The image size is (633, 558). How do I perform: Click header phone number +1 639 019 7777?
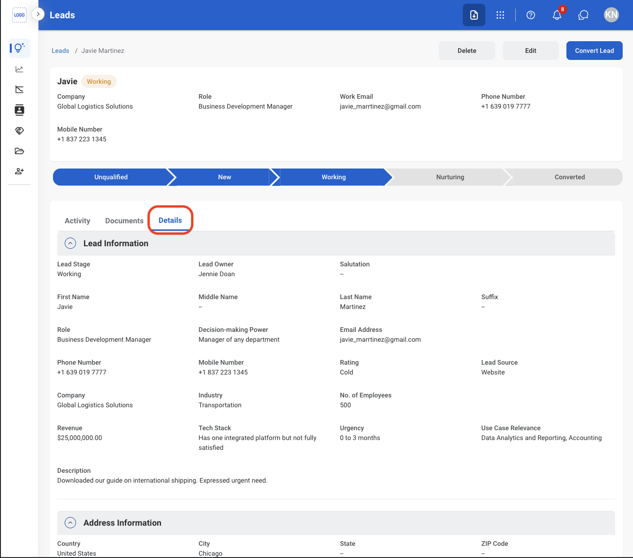pos(505,106)
